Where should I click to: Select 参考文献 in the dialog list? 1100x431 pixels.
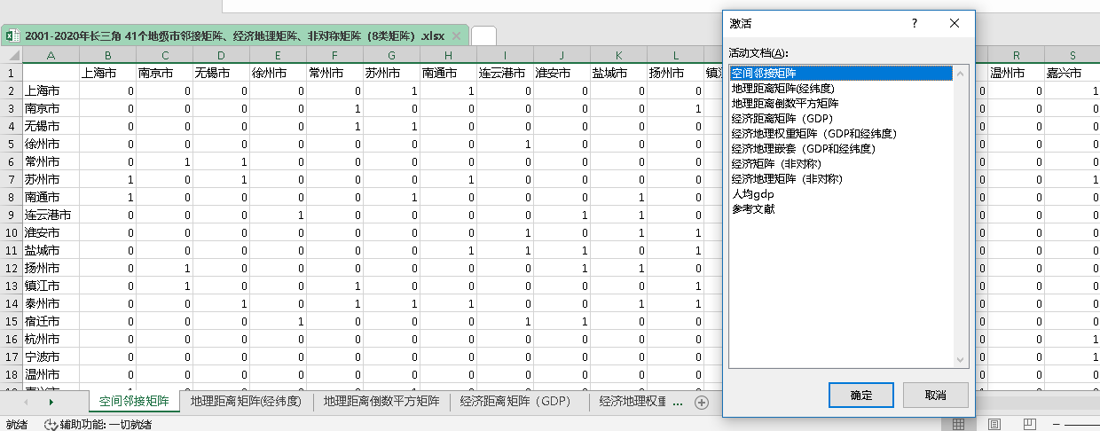pos(840,209)
